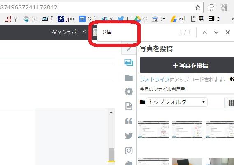Click the elephant extension icon in browser toolbar

coord(211,7)
